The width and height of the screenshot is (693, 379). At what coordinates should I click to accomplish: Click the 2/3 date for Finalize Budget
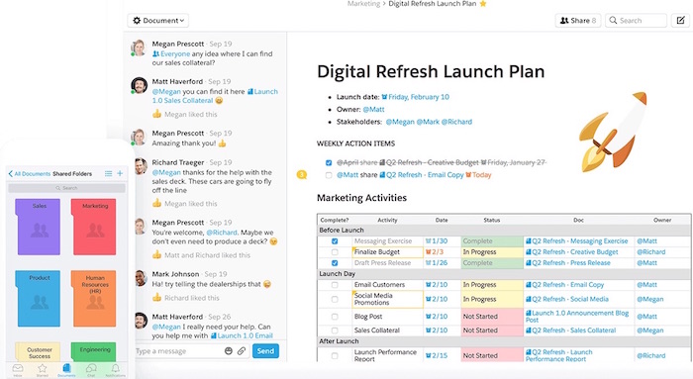coord(434,251)
